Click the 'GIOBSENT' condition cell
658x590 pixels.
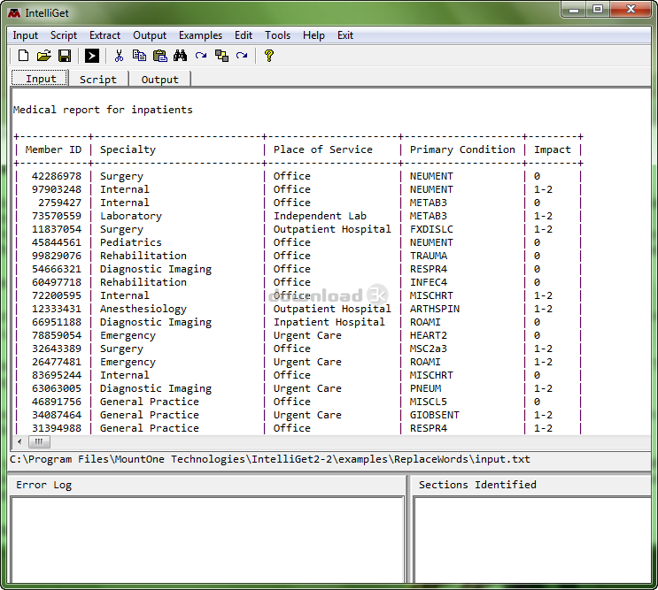[435, 415]
